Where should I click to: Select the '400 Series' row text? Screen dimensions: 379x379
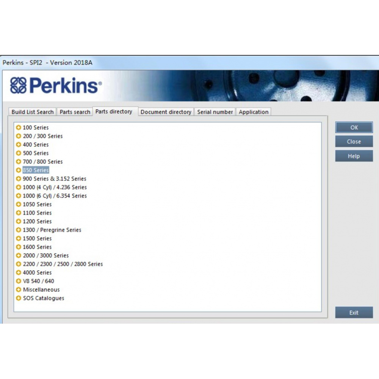[36, 144]
